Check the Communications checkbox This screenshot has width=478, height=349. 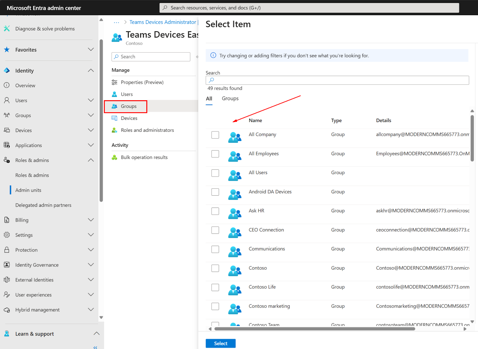click(215, 249)
